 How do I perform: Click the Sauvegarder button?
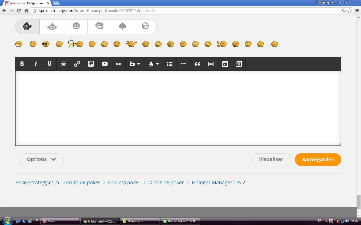pos(318,159)
